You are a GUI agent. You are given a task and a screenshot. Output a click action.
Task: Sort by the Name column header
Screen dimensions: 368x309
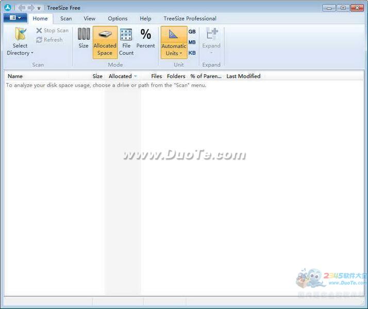pyautogui.click(x=15, y=76)
